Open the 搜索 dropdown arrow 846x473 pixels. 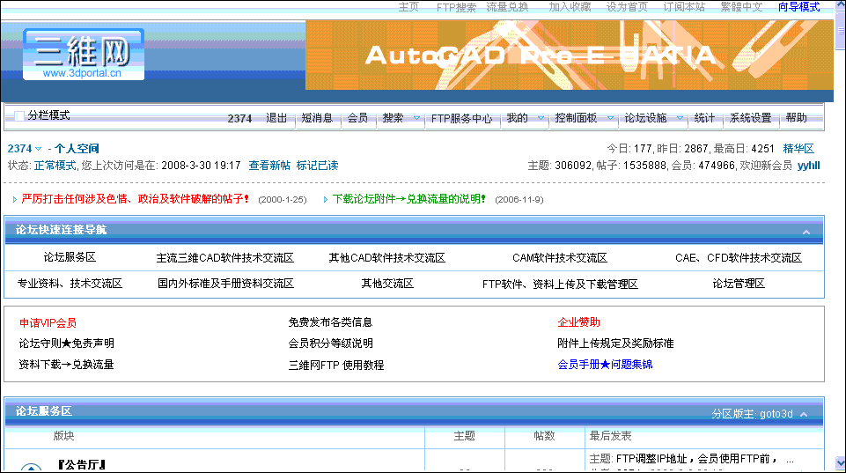(x=416, y=118)
